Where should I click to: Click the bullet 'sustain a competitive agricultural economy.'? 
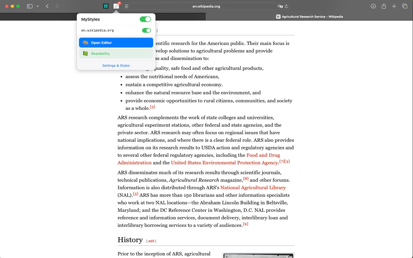pyautogui.click(x=174, y=85)
